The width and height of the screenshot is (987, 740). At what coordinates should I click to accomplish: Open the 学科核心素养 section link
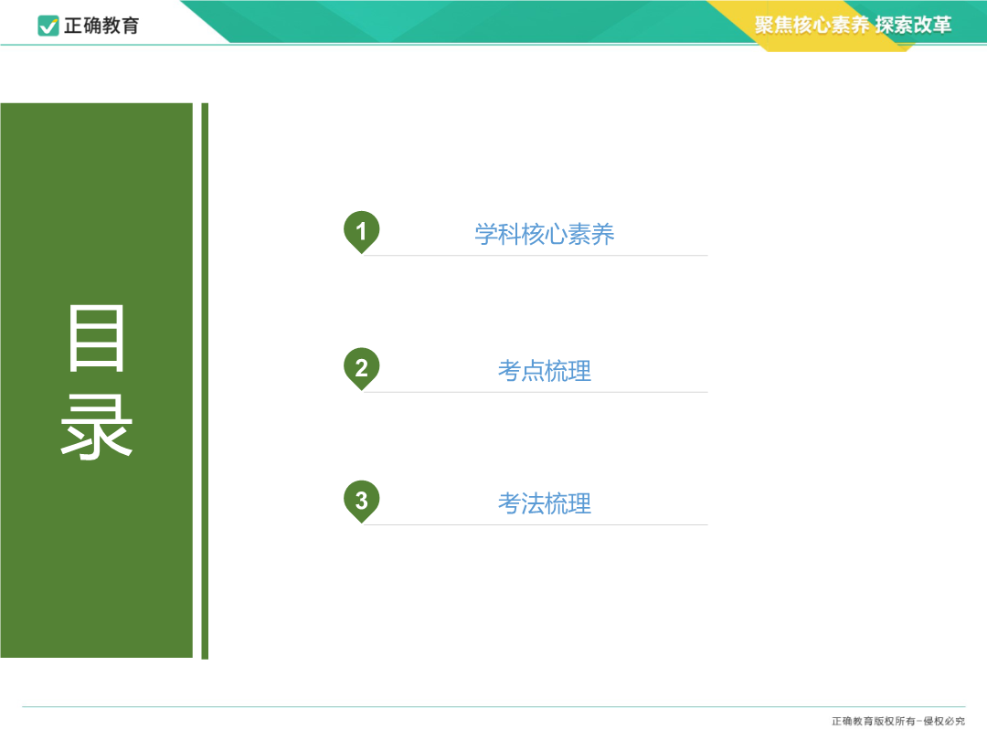pyautogui.click(x=545, y=234)
